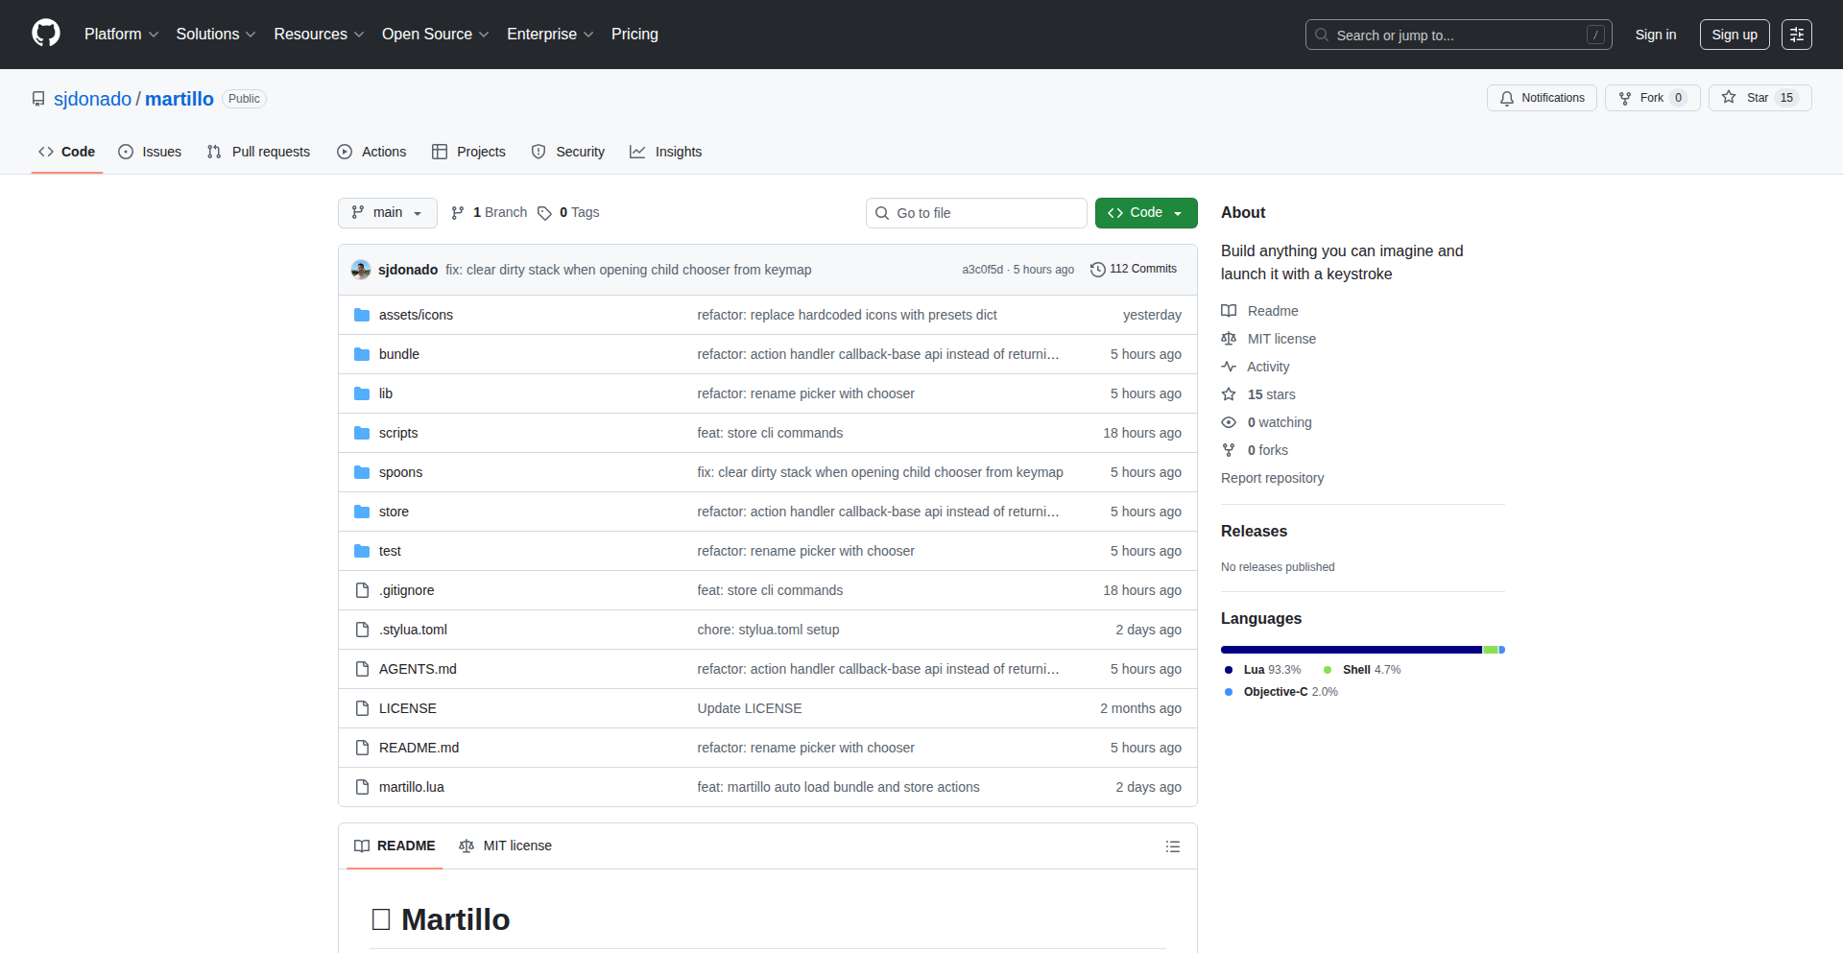Expand the Open Source header menu
This screenshot has height=953, width=1843.
(x=435, y=35)
